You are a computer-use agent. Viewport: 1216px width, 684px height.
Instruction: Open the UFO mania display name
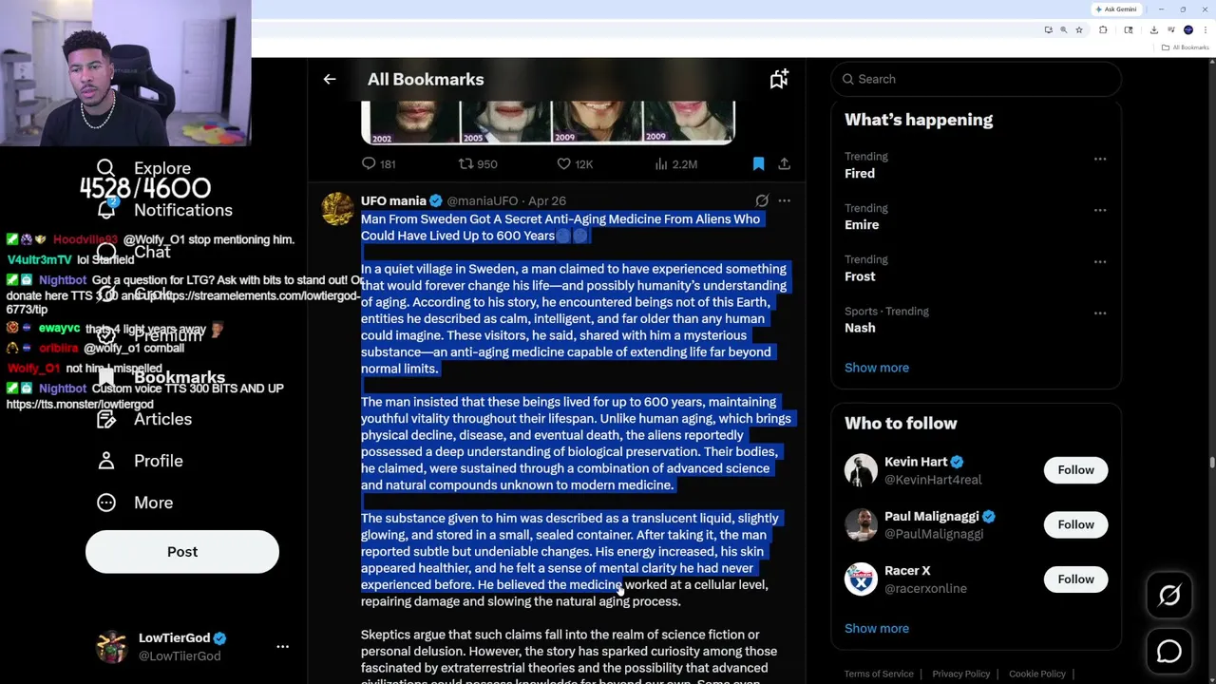pos(393,200)
